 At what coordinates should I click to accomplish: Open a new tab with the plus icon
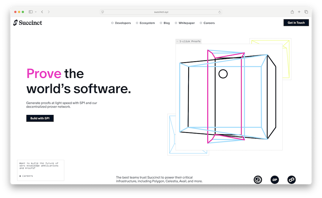(x=299, y=12)
